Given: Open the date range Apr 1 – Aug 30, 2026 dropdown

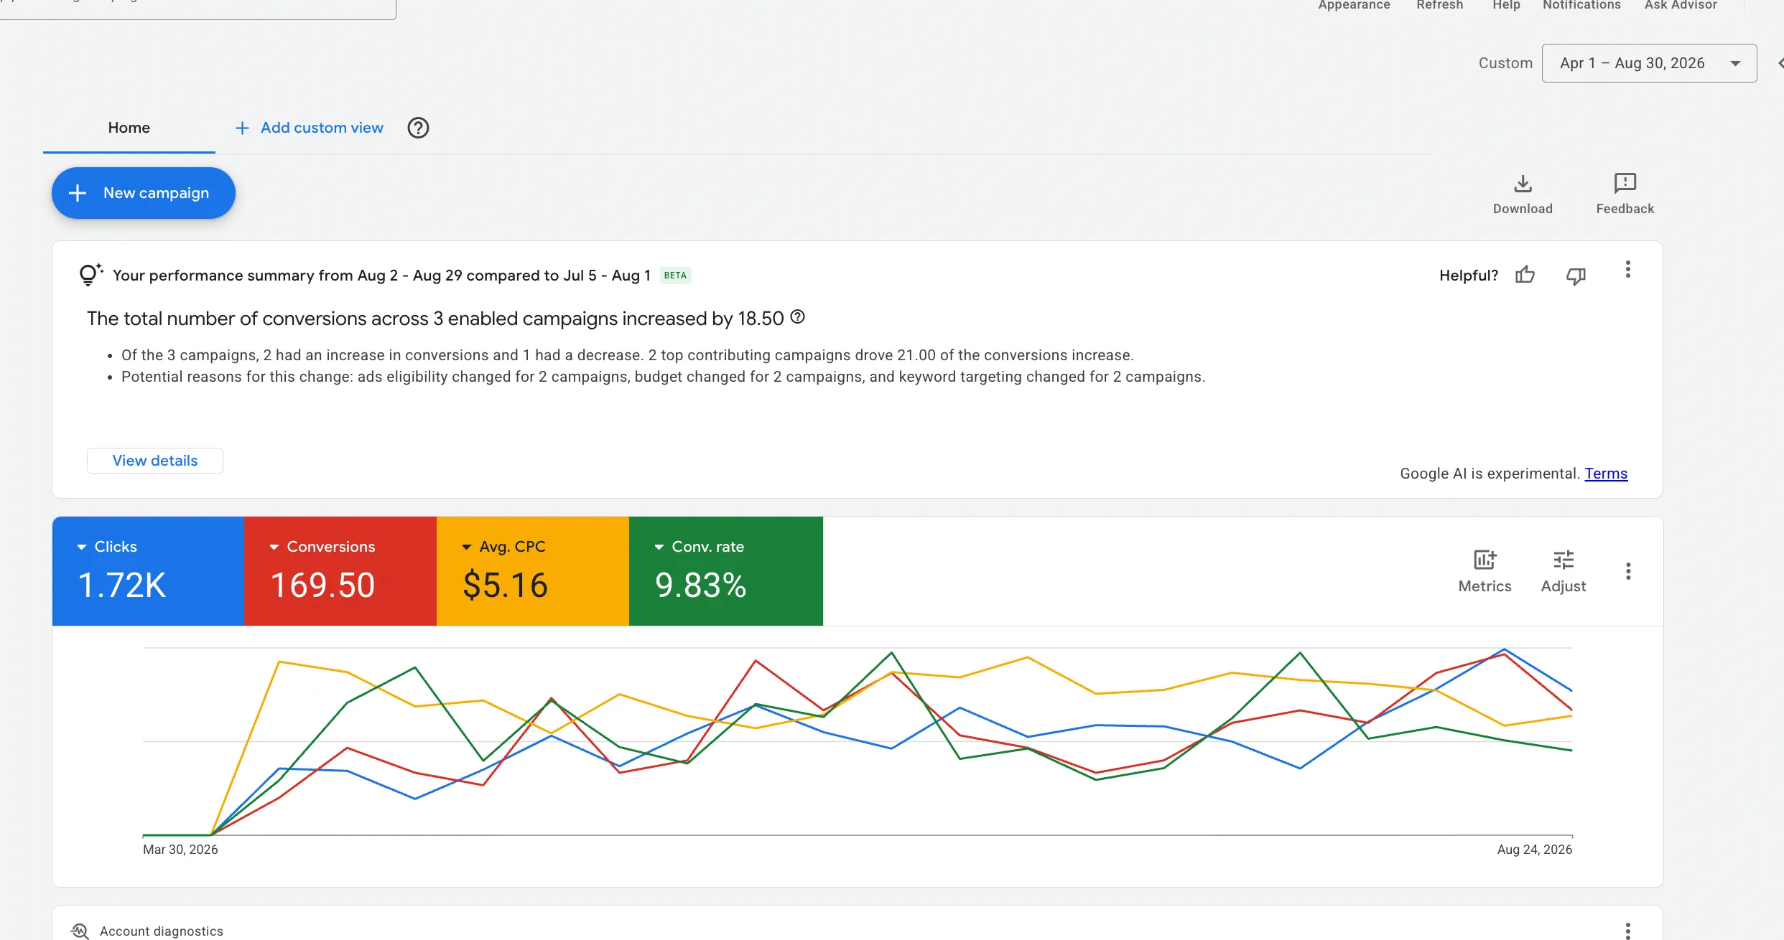Looking at the screenshot, I should [x=1649, y=63].
